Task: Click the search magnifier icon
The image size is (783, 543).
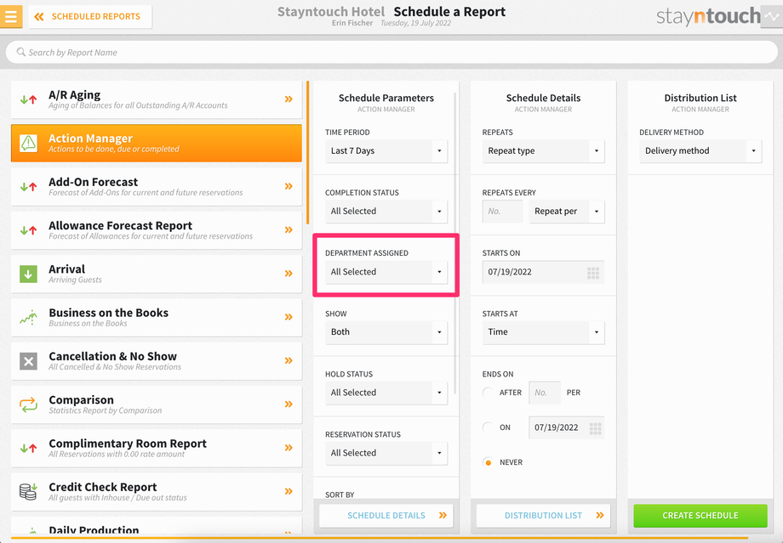Action: pyautogui.click(x=20, y=52)
